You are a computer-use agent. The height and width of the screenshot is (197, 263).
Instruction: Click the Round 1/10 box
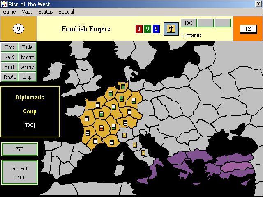pyautogui.click(x=20, y=172)
